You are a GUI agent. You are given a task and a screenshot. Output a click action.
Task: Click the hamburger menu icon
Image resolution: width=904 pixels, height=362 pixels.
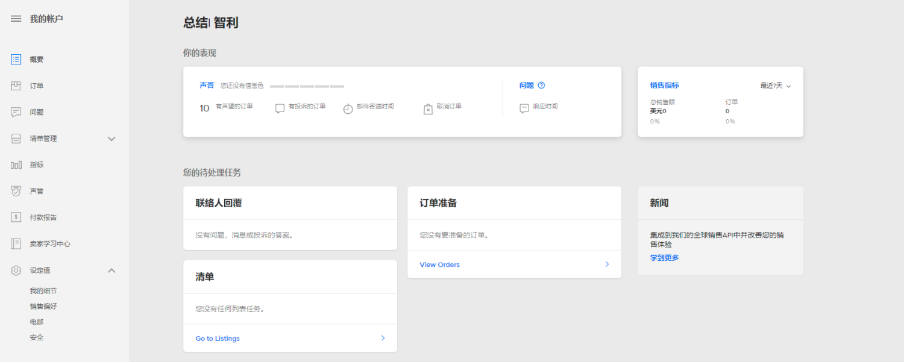(x=16, y=19)
